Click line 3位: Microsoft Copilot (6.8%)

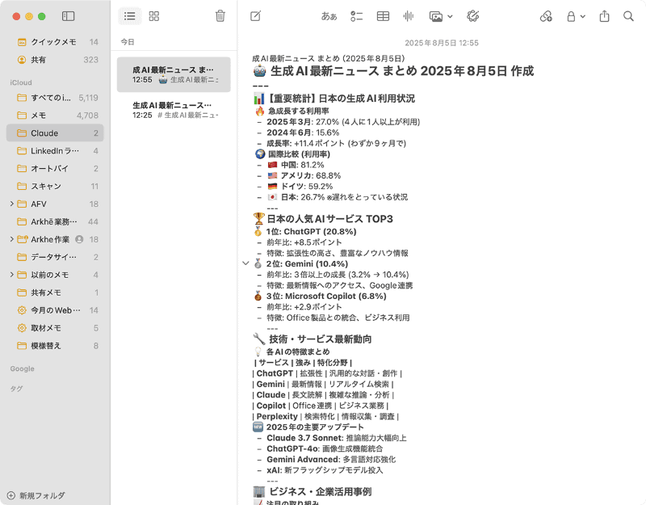320,296
